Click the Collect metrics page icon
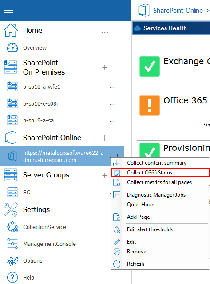 click(x=117, y=182)
